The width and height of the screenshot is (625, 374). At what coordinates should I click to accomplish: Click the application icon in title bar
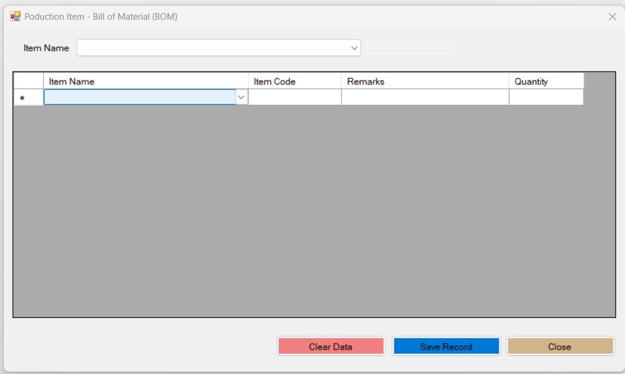15,17
